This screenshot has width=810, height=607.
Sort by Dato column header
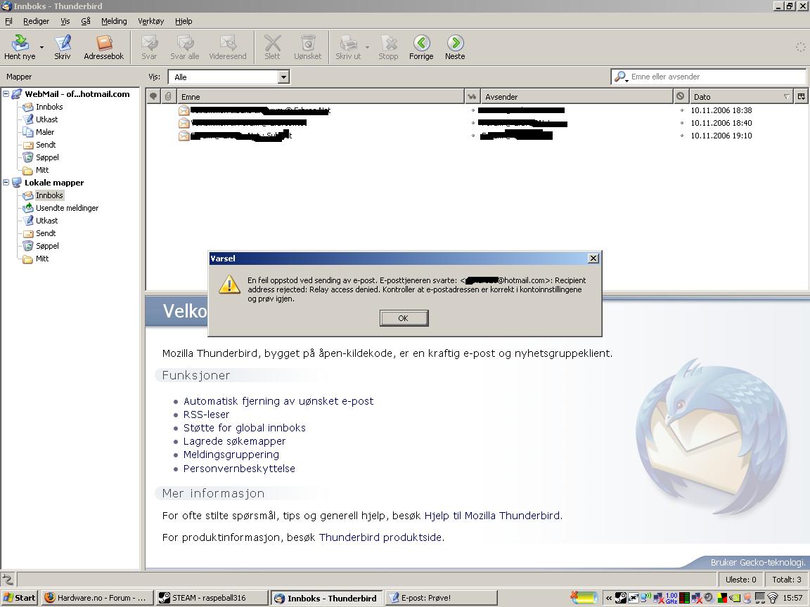(x=741, y=96)
